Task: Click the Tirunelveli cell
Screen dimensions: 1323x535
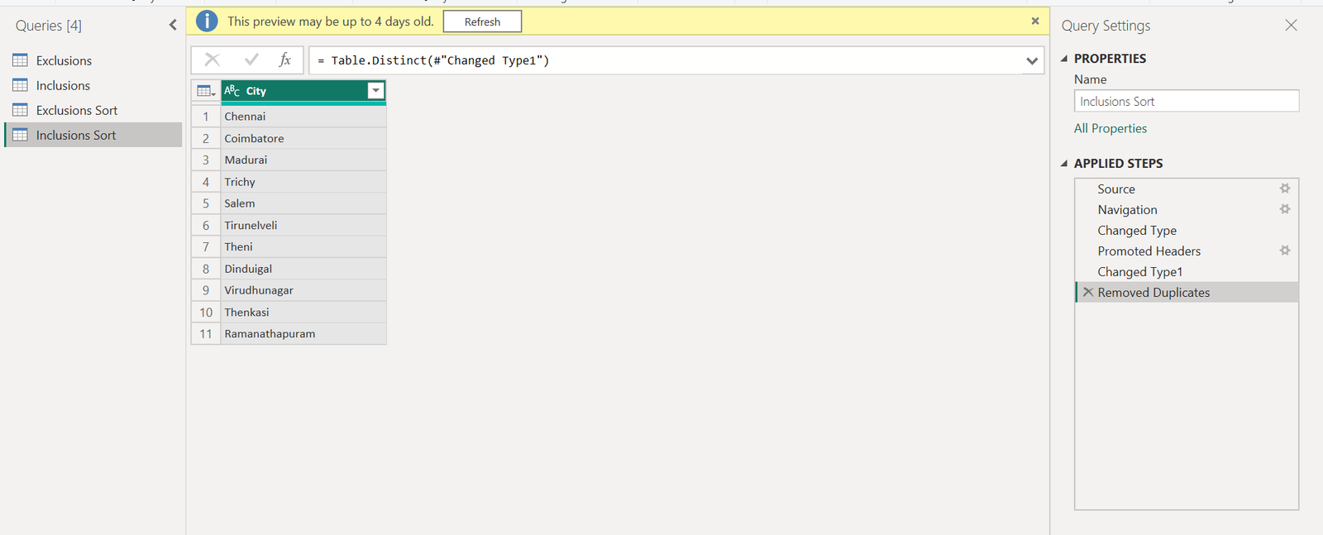Action: pyautogui.click(x=303, y=225)
